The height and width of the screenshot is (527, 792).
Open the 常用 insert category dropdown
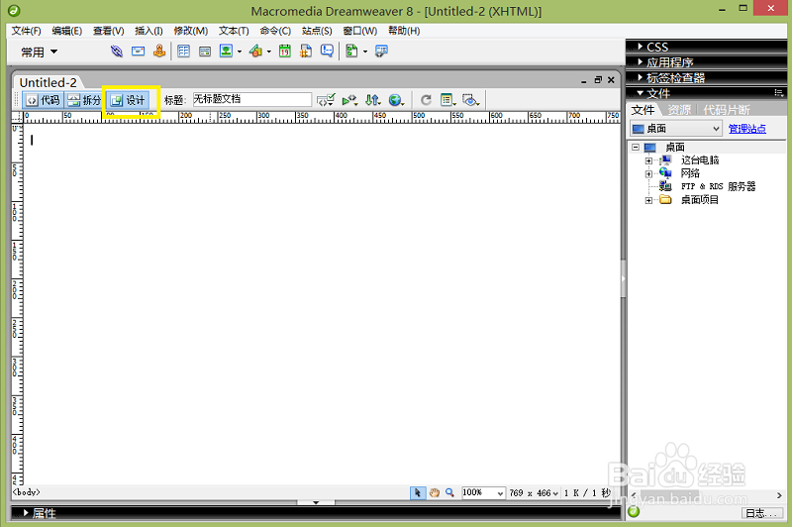tap(40, 53)
